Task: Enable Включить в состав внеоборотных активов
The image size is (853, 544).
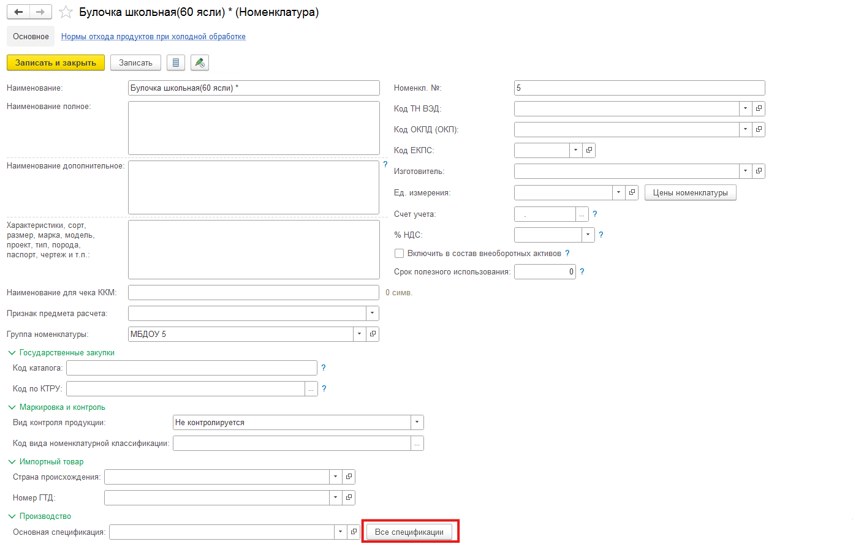Action: (x=400, y=253)
